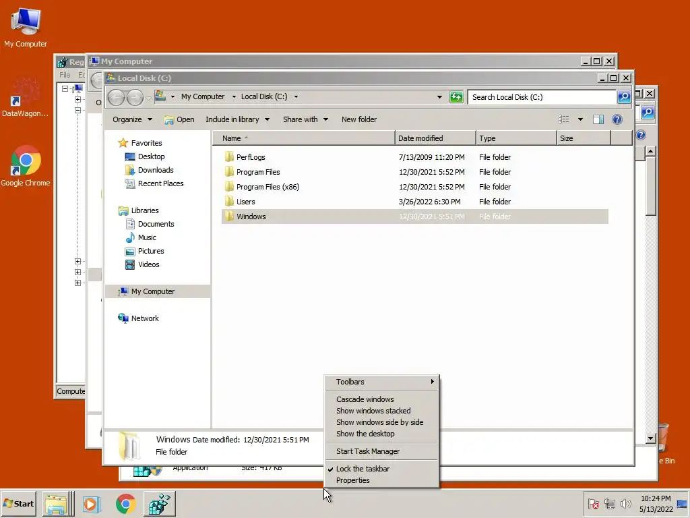Click the scroll down arrow in the window behind
The image size is (690, 518).
pyautogui.click(x=650, y=438)
